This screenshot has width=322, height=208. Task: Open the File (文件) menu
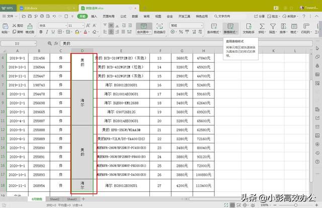(10, 16)
